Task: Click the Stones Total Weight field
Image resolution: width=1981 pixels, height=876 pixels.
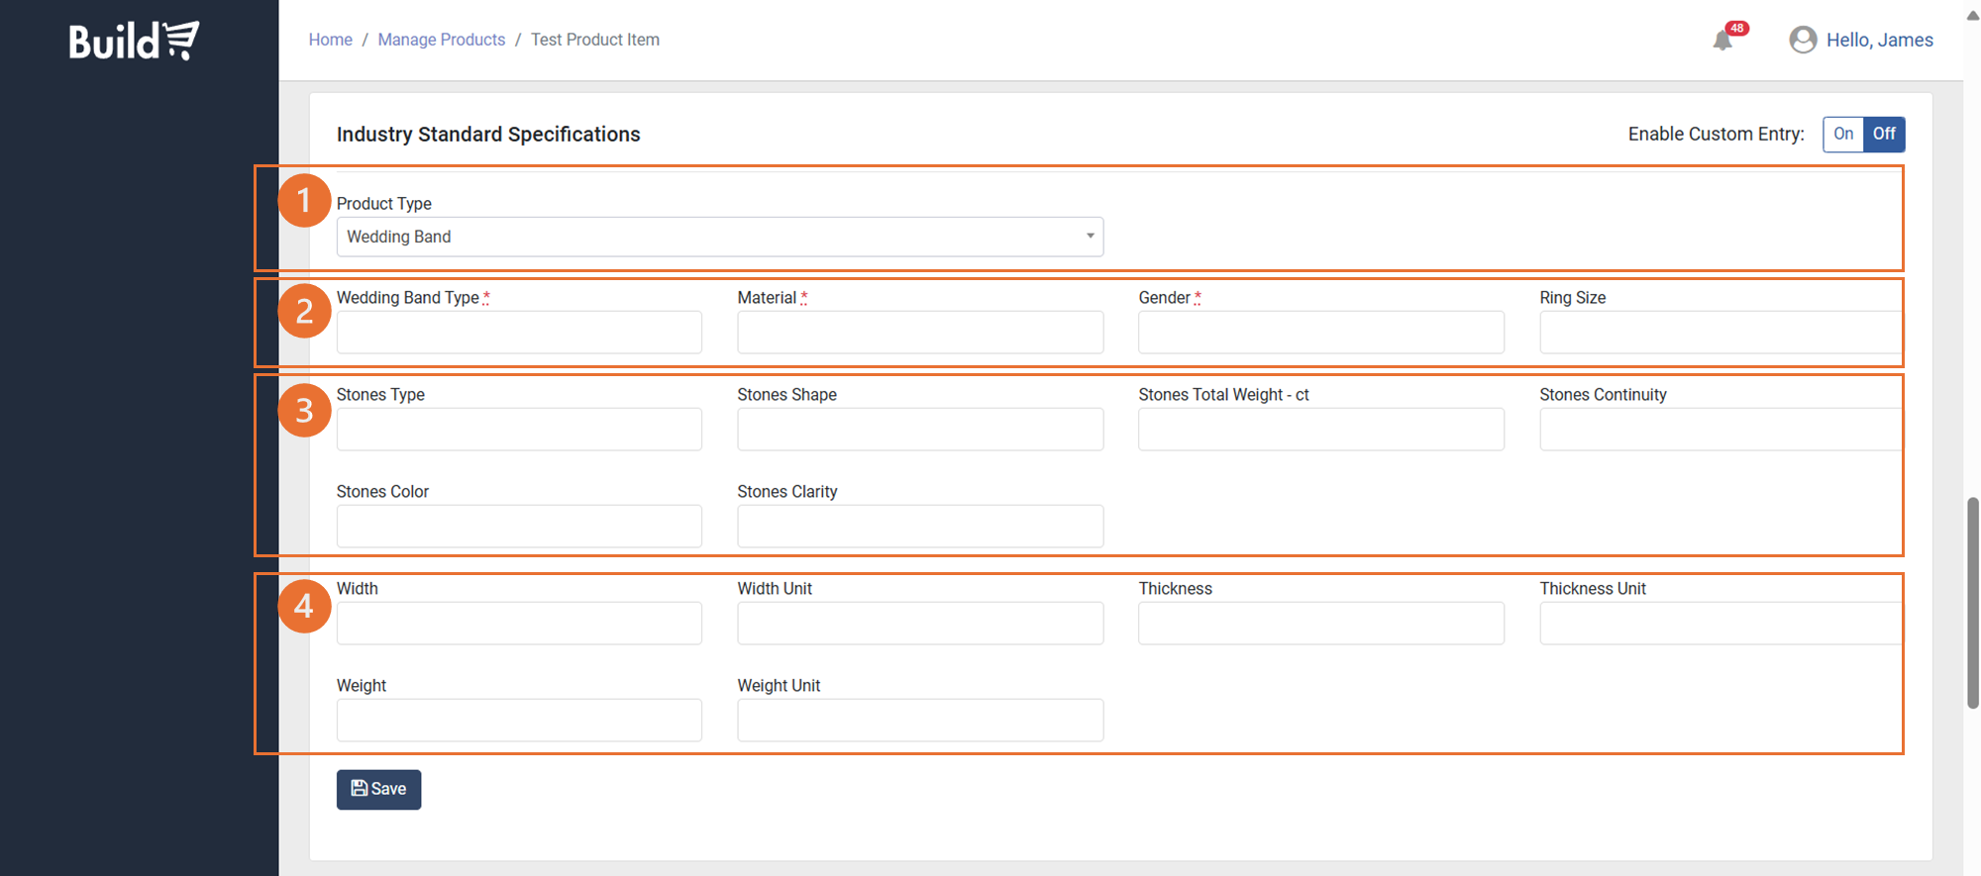Action: tap(1320, 430)
